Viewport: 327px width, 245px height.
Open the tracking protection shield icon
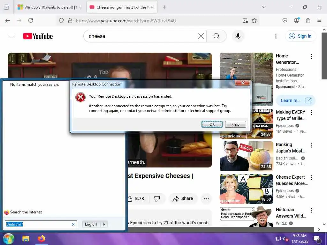tap(61, 20)
